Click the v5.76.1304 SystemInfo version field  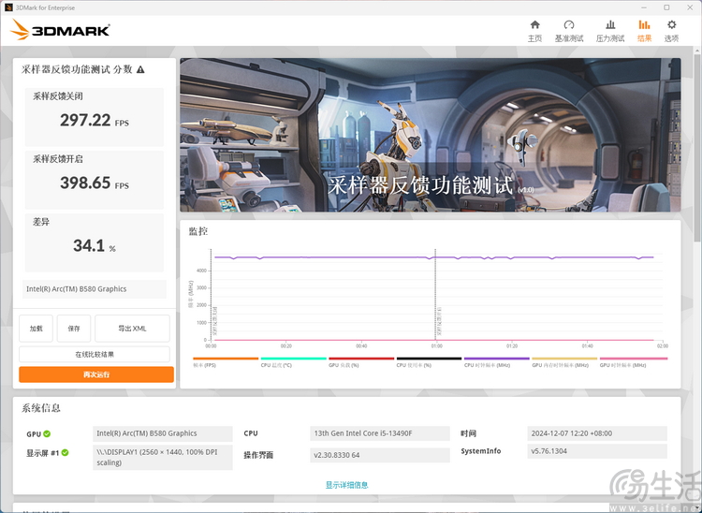click(597, 451)
